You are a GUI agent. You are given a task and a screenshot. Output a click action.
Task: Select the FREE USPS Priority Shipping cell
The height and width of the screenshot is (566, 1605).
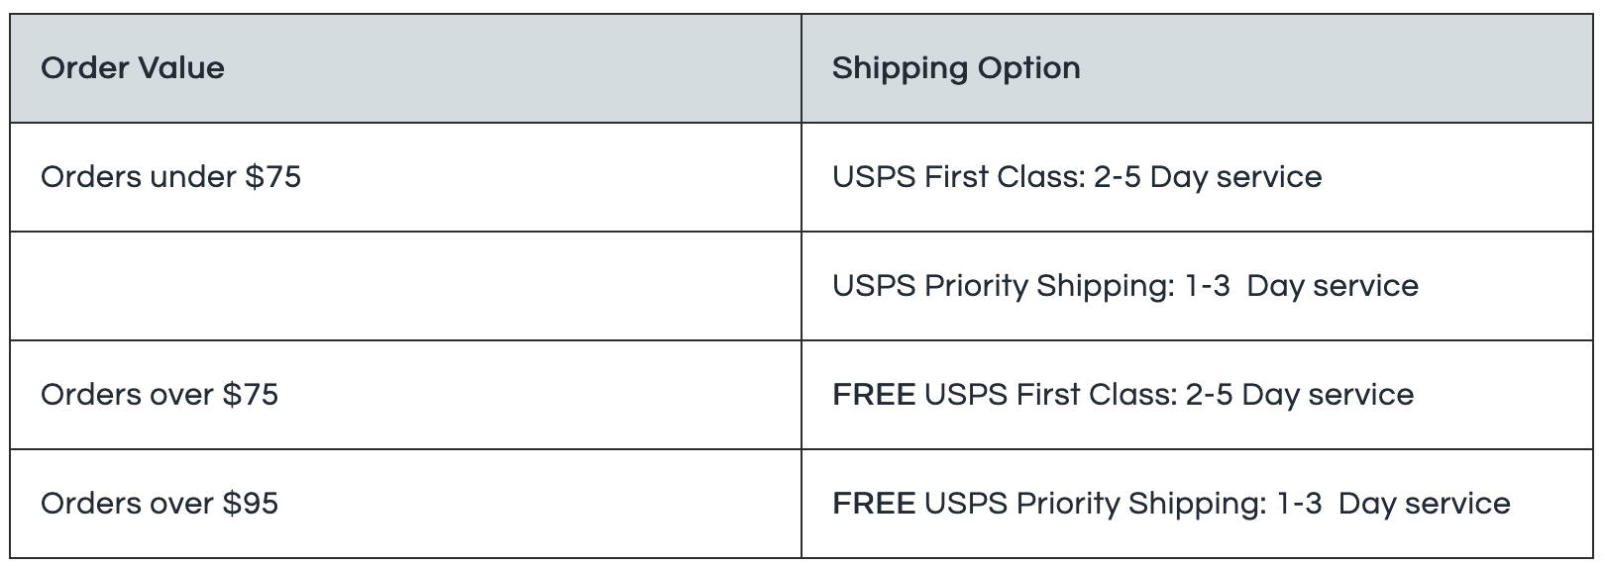pos(1197,504)
